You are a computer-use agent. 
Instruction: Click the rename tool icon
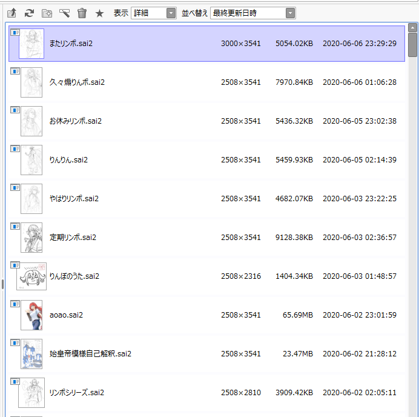(64, 13)
